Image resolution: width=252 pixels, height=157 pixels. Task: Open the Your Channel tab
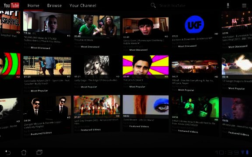tap(83, 6)
